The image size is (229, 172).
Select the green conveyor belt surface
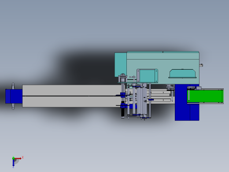pos(206,96)
